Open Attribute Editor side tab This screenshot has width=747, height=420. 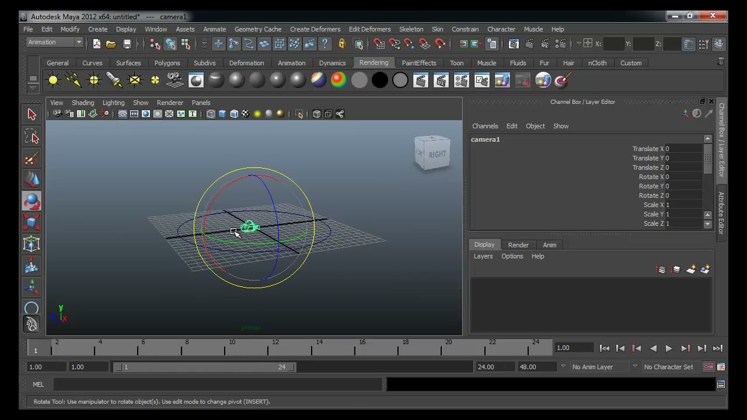click(x=721, y=213)
